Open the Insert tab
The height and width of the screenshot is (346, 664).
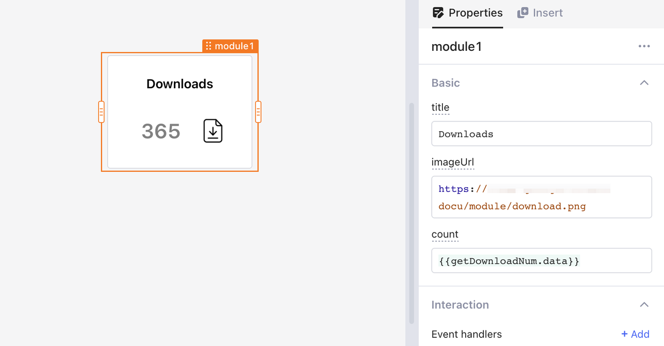[x=541, y=13]
